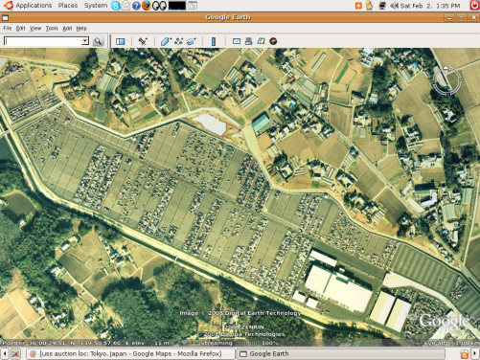This screenshot has height=360, width=480.
Task: Click the mail launcher in top panel
Action: click(x=126, y=6)
